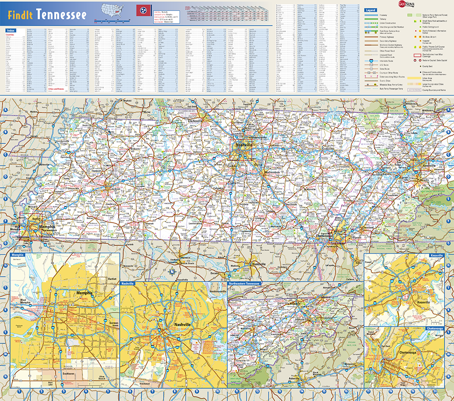Click the red inset box around Knoxville on main map

(x=421, y=164)
